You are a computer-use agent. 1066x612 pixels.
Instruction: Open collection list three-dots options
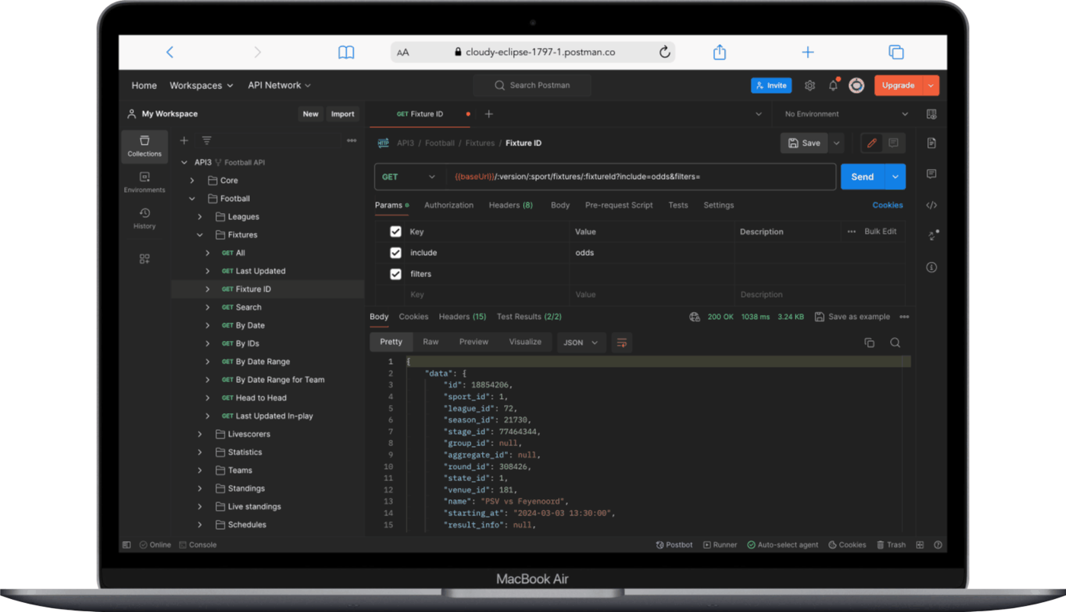click(x=352, y=141)
